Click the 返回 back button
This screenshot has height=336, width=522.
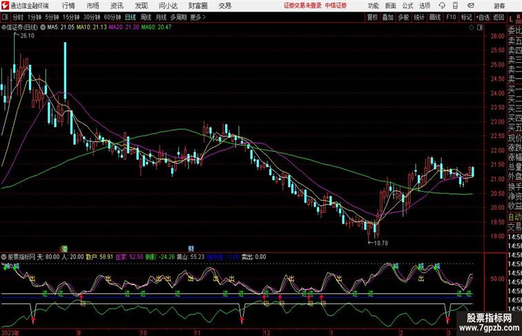[x=499, y=17]
